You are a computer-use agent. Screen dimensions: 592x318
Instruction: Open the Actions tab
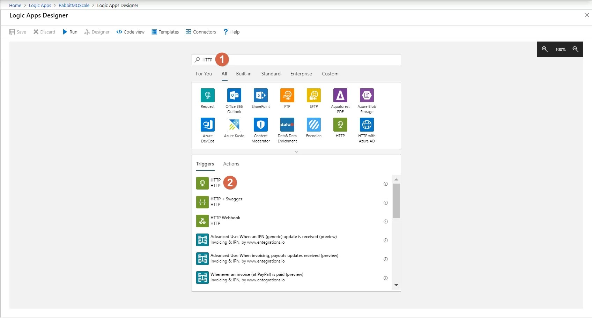[x=231, y=164]
